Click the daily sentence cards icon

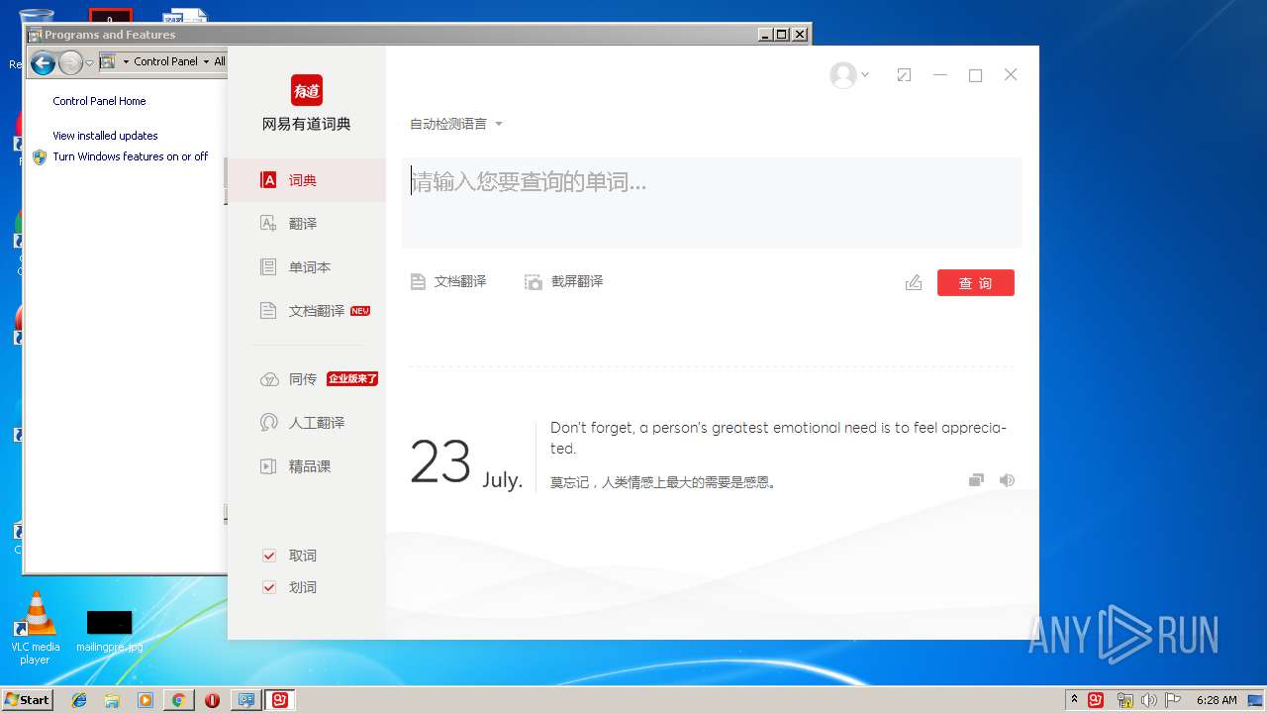[x=976, y=480]
